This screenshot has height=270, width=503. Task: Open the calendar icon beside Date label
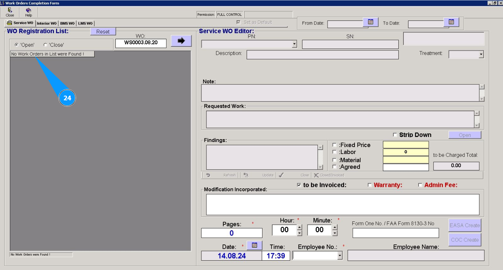tap(255, 245)
